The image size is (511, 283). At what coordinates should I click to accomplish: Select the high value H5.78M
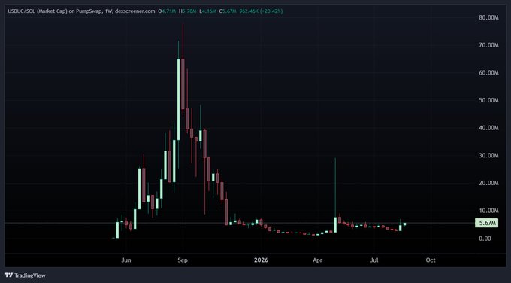click(187, 11)
